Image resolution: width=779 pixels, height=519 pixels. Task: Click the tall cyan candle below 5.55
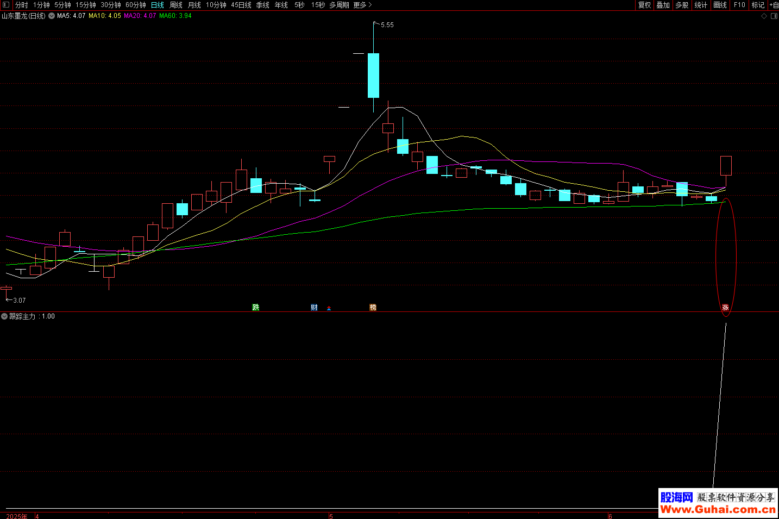[x=373, y=75]
